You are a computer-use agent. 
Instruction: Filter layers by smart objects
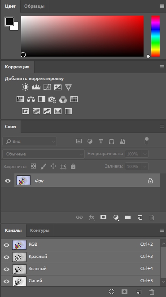point(122,141)
